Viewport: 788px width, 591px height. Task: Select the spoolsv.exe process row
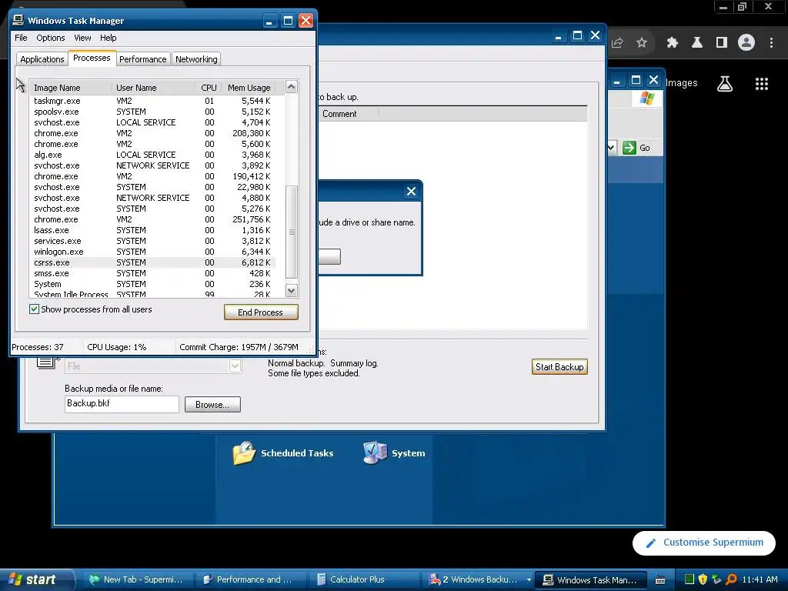153,112
